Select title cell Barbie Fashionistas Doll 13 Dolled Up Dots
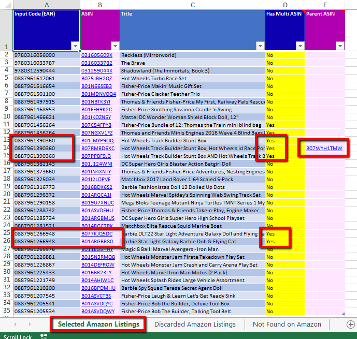 pyautogui.click(x=192, y=187)
